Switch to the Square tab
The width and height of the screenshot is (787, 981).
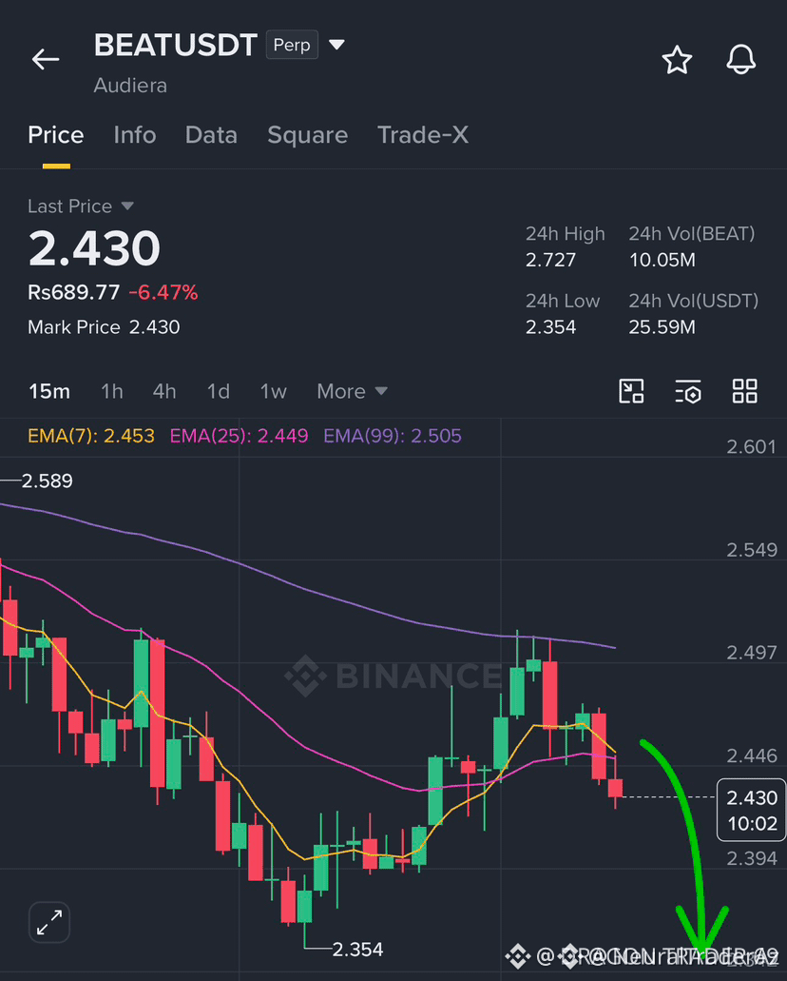(x=308, y=135)
